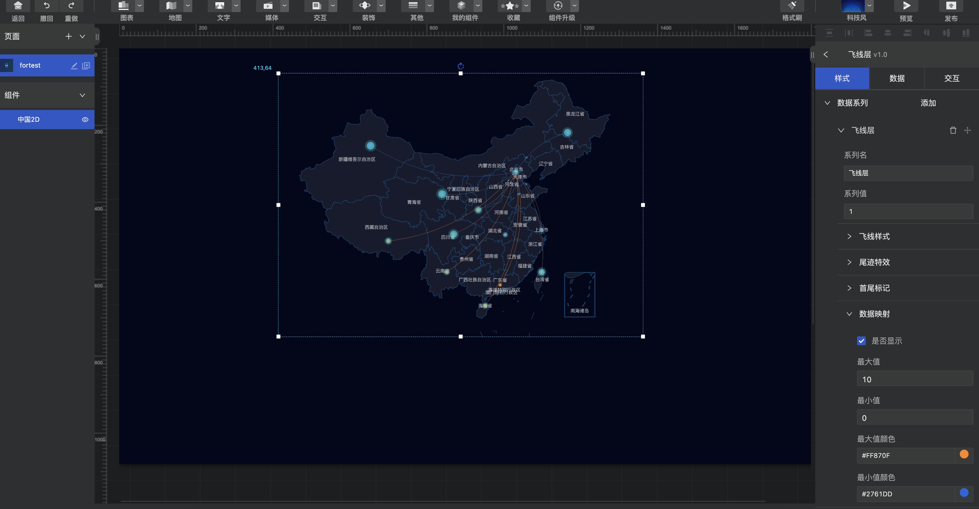The height and width of the screenshot is (509, 979).
Task: Undo with the 撤回 icon
Action: [46, 6]
